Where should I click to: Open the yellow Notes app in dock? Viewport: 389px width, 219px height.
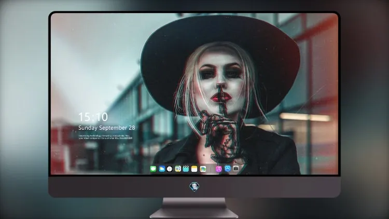[195, 169]
